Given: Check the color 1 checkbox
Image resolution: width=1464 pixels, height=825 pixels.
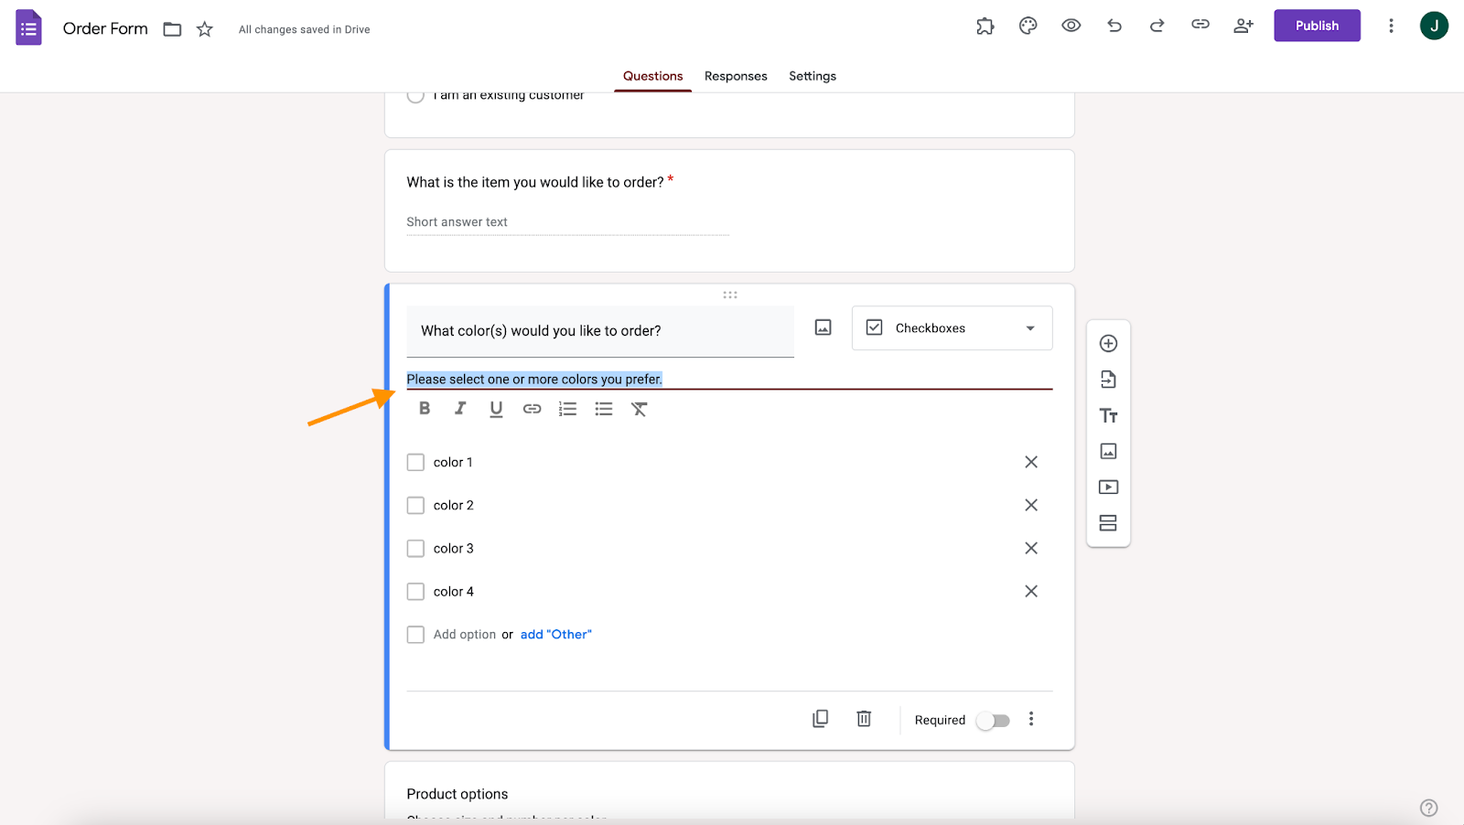Looking at the screenshot, I should pyautogui.click(x=415, y=463).
